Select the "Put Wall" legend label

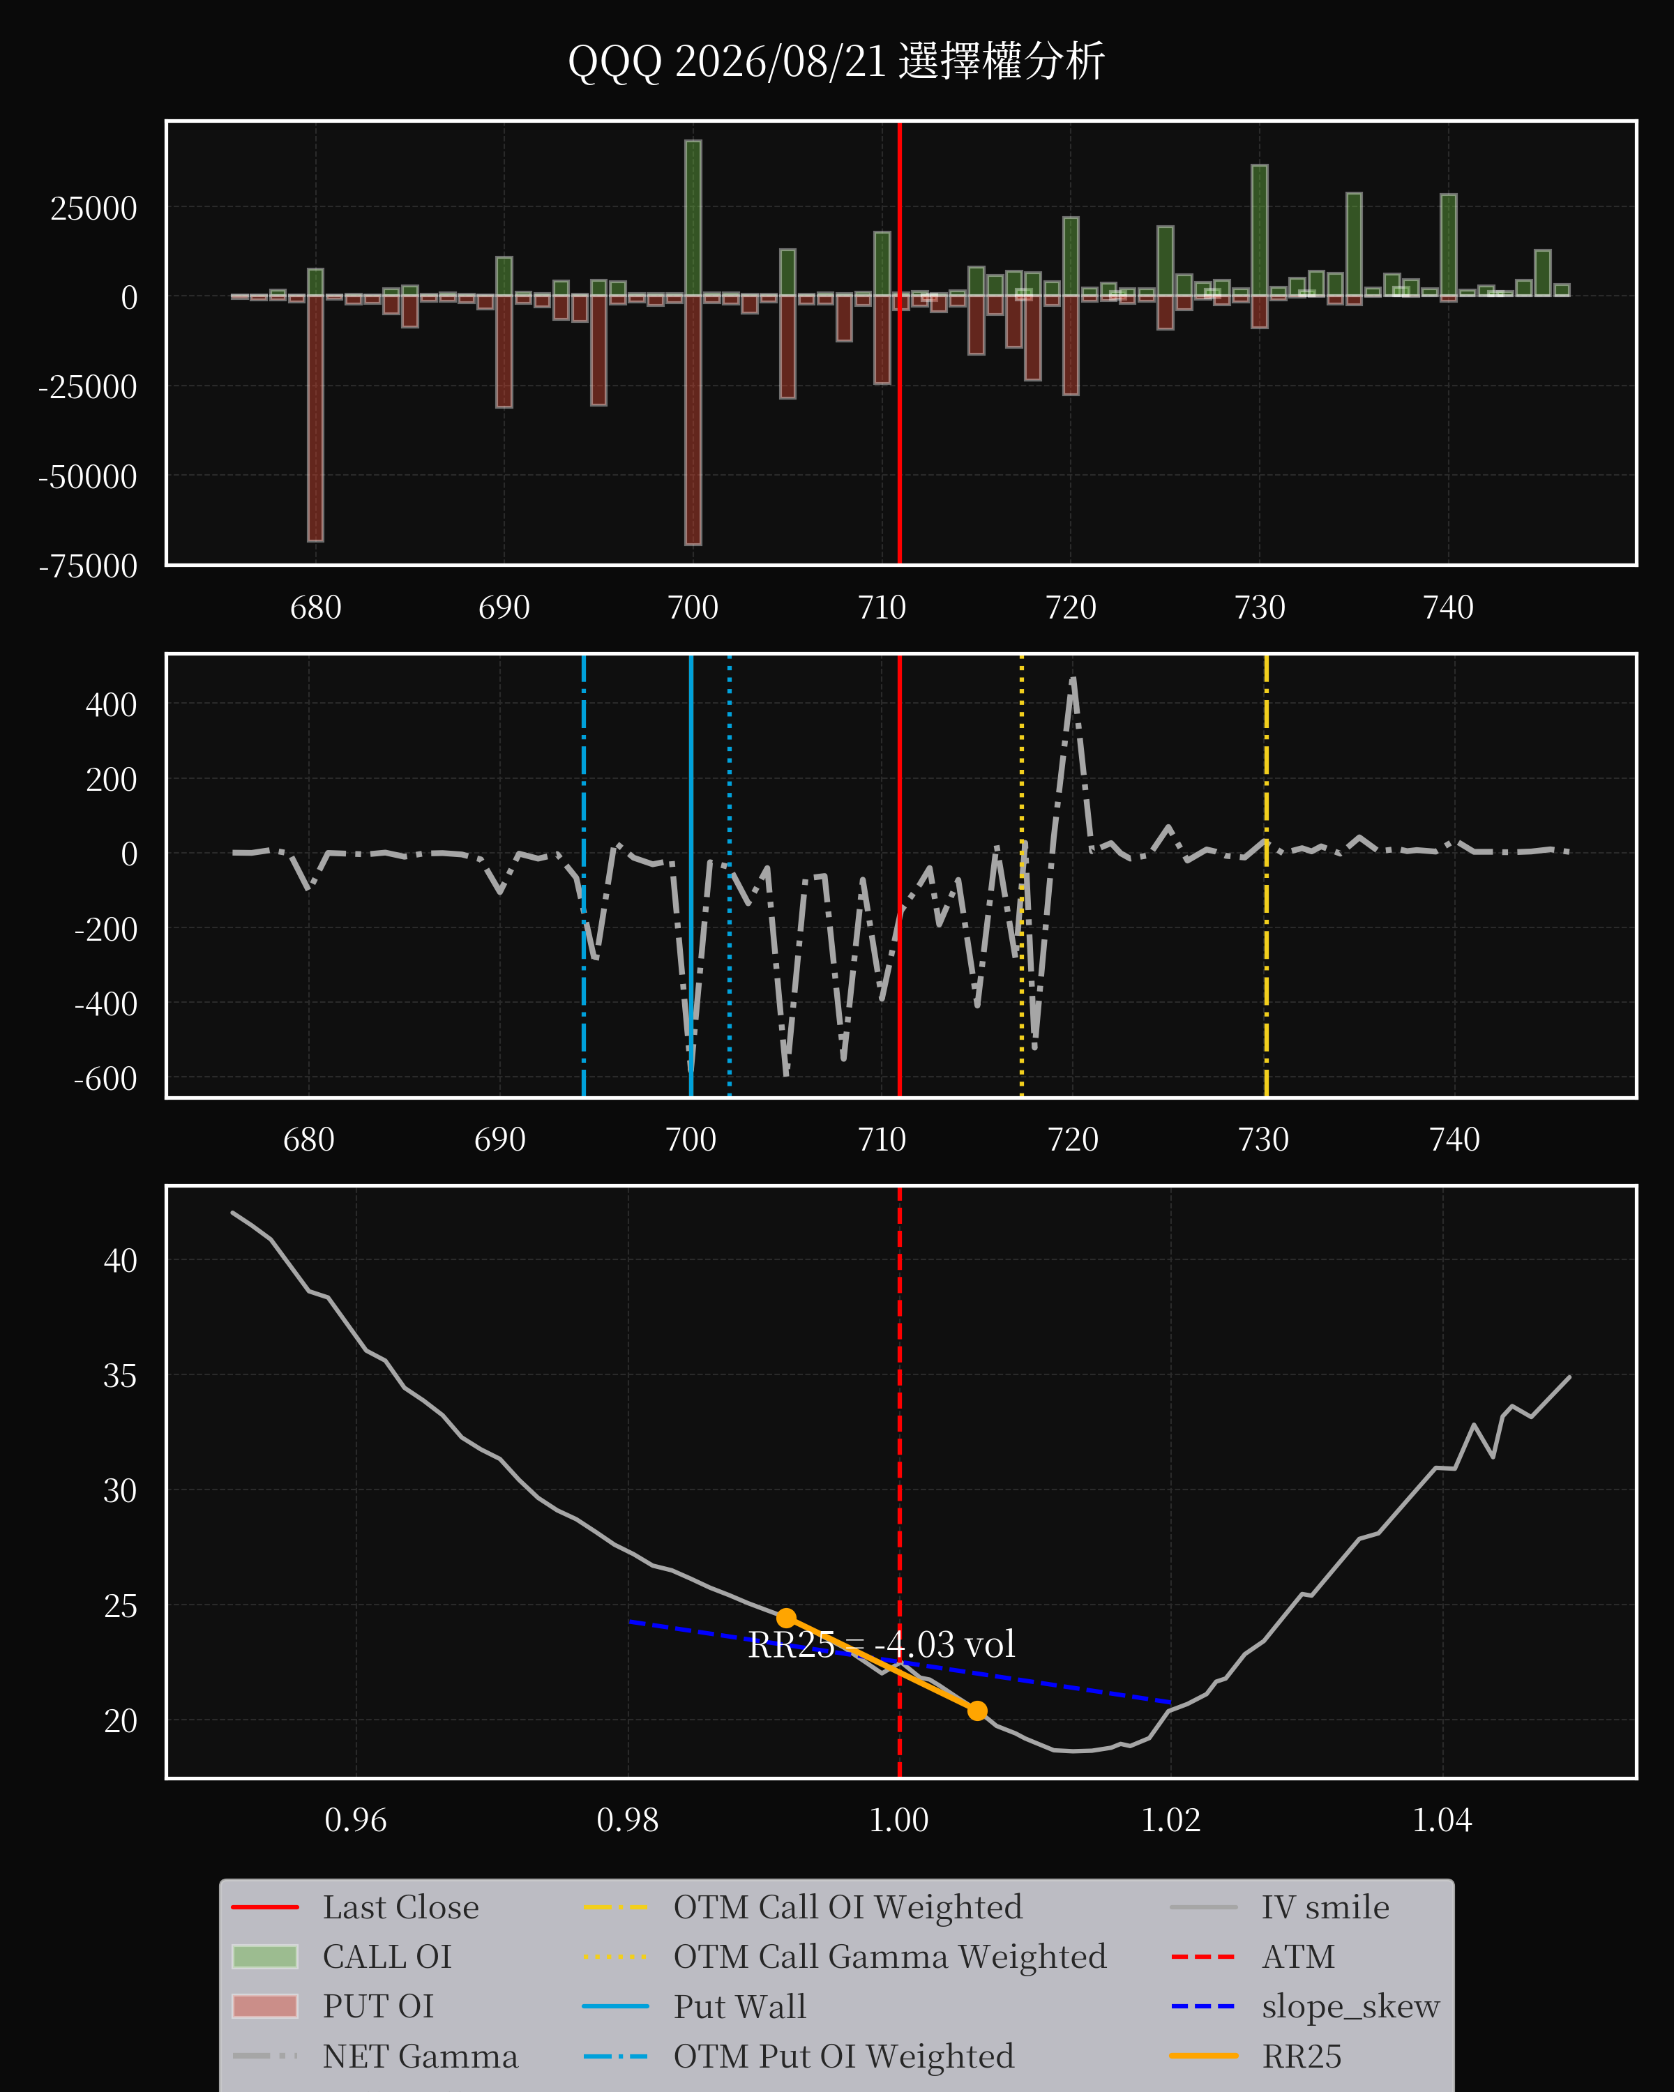(741, 2006)
